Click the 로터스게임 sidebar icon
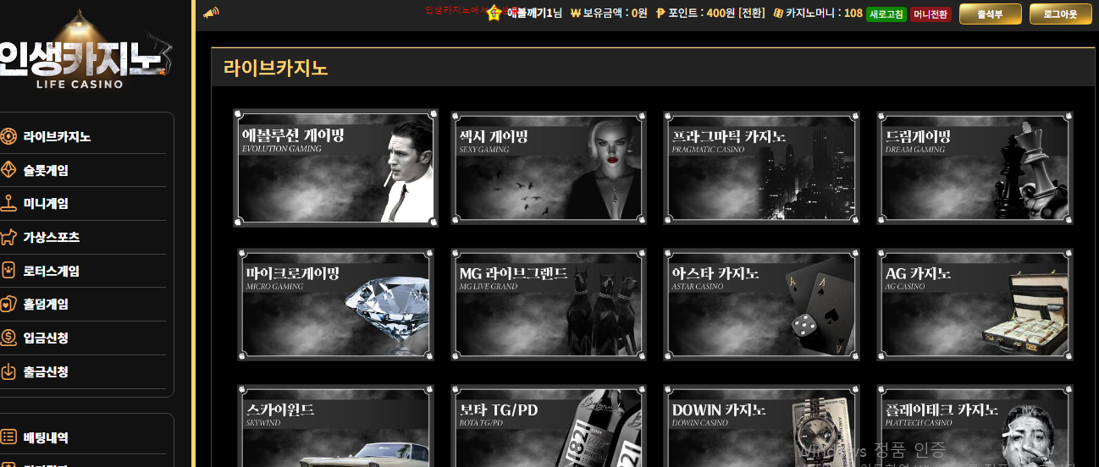 8,272
